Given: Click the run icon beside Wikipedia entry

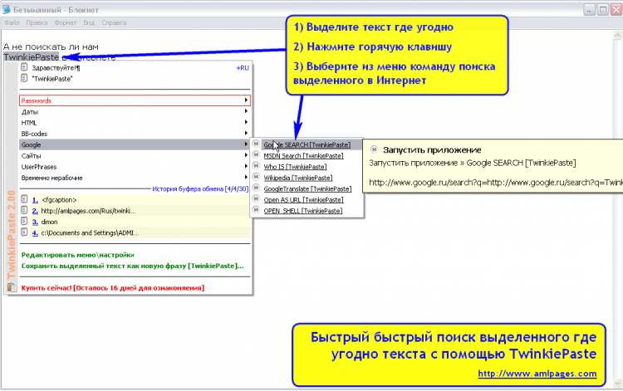Looking at the screenshot, I should click(257, 177).
